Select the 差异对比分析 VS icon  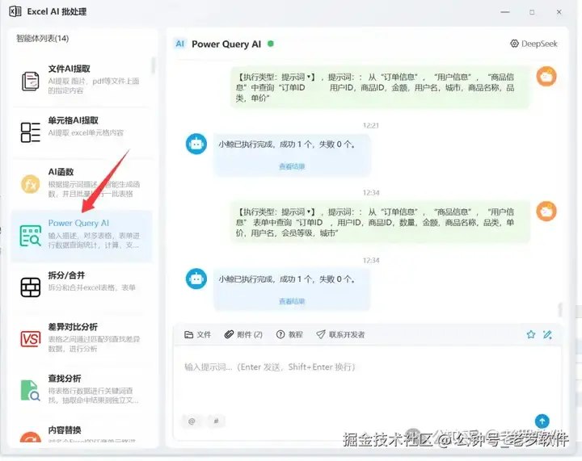pyautogui.click(x=31, y=339)
